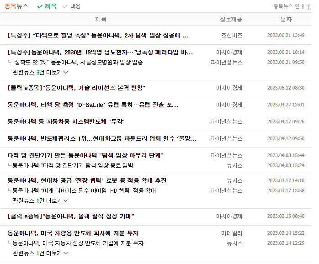Click 파이낸셜뉴스 source for 2023.06.21 09:58 article
The image size is (319, 264).
tap(226, 62)
